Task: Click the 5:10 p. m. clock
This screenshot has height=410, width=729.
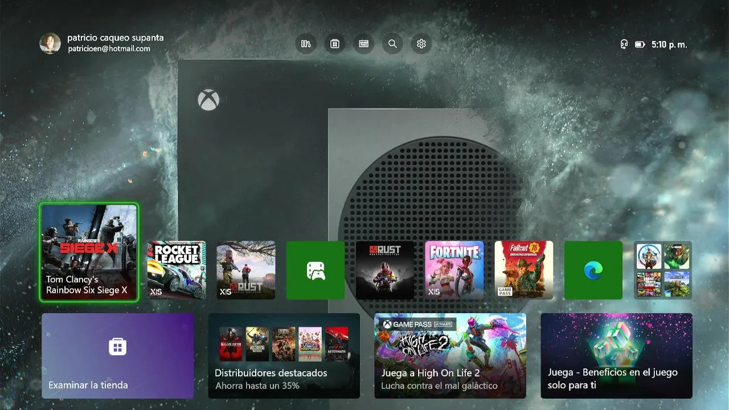Action: pos(669,44)
